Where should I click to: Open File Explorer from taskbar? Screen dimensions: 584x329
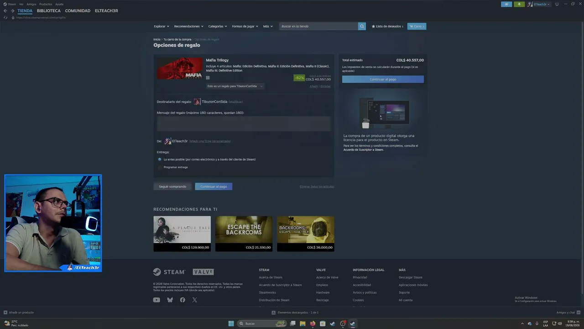(302, 324)
